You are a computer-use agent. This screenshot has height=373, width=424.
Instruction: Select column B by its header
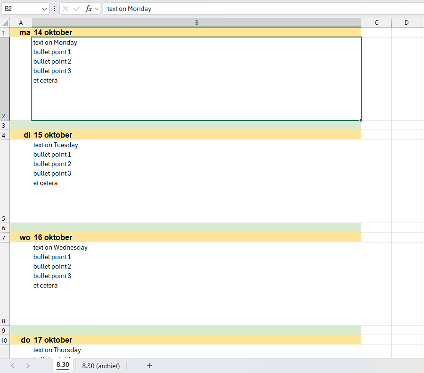click(x=196, y=22)
